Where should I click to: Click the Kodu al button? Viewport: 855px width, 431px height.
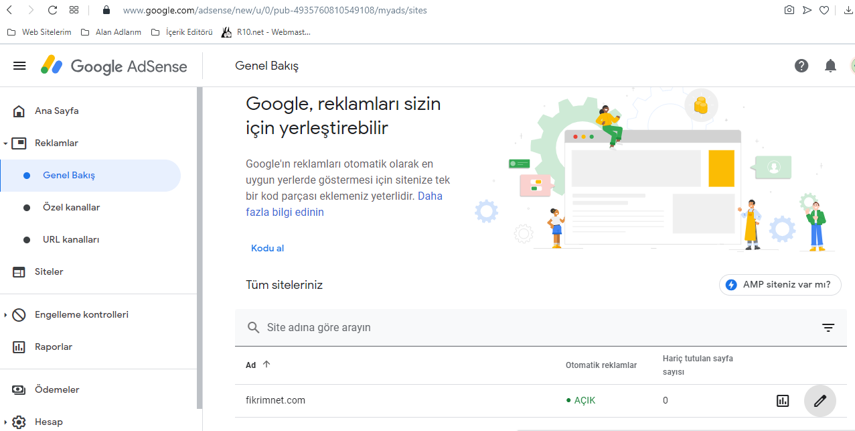(267, 248)
